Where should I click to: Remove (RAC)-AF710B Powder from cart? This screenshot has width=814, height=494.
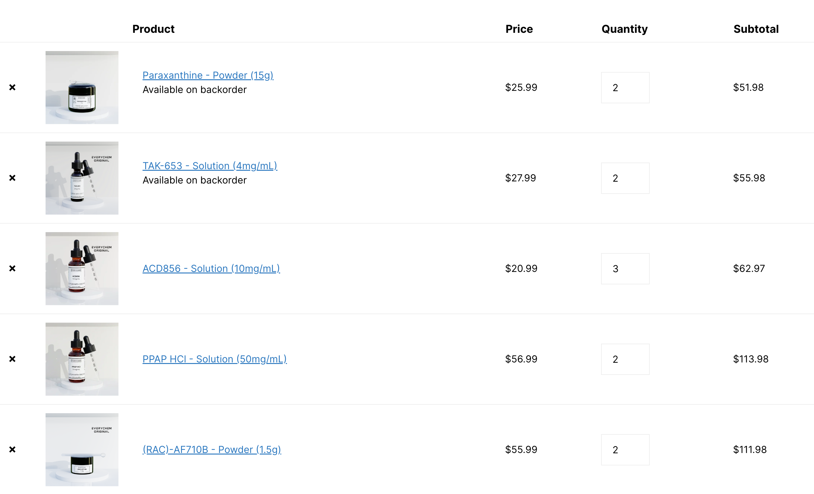coord(12,449)
